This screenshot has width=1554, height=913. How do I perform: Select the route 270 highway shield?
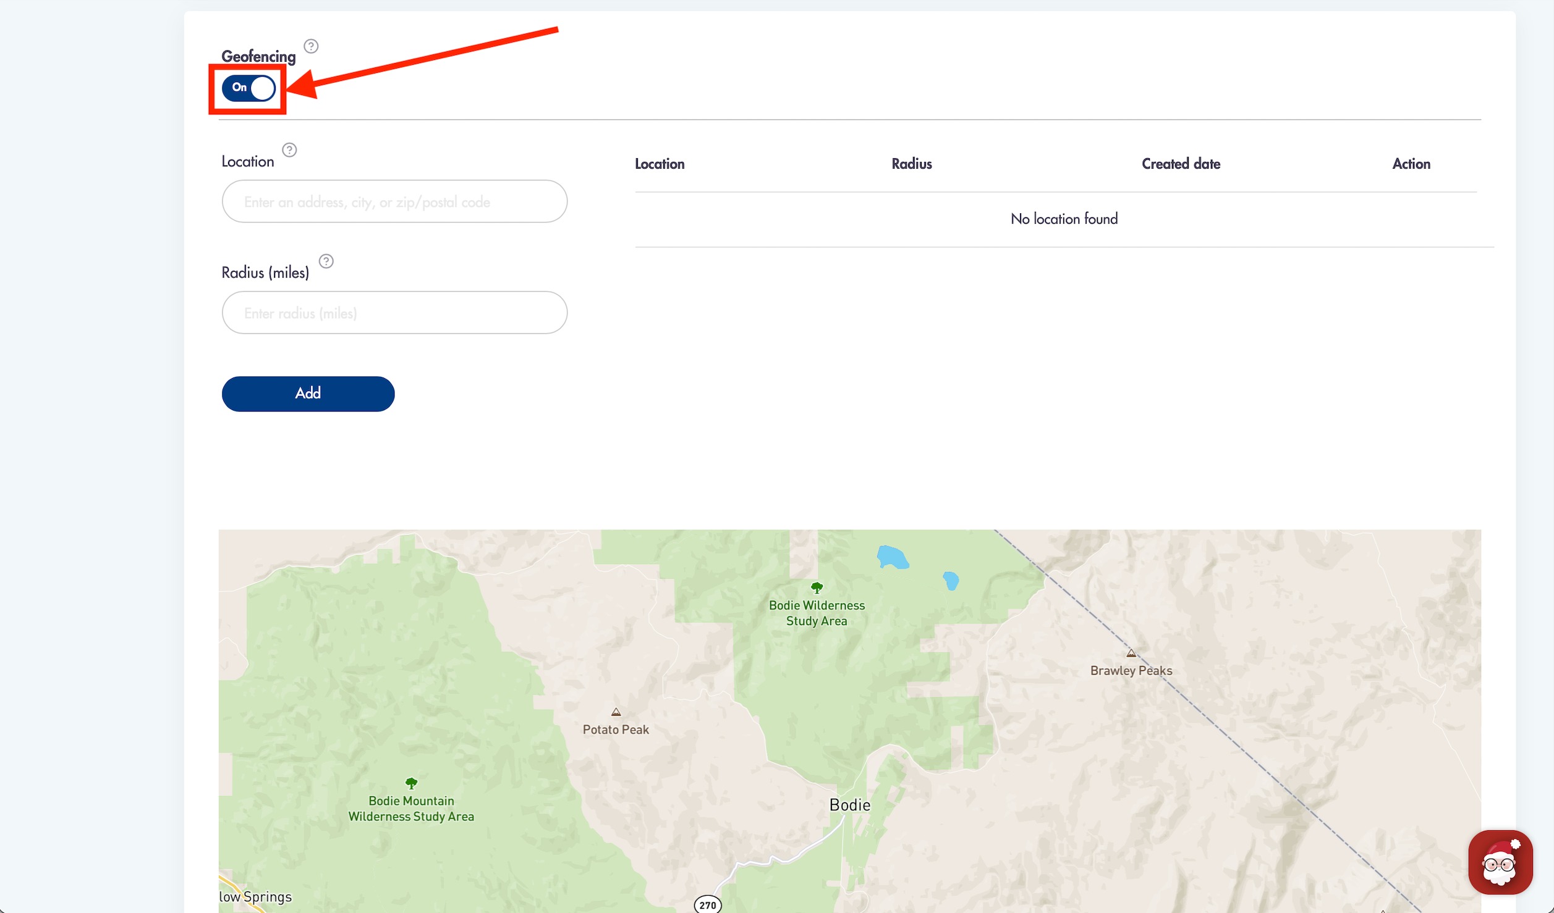pos(708,904)
